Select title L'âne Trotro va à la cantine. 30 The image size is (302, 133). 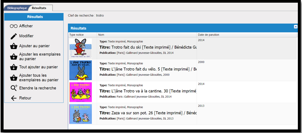tap(148, 91)
